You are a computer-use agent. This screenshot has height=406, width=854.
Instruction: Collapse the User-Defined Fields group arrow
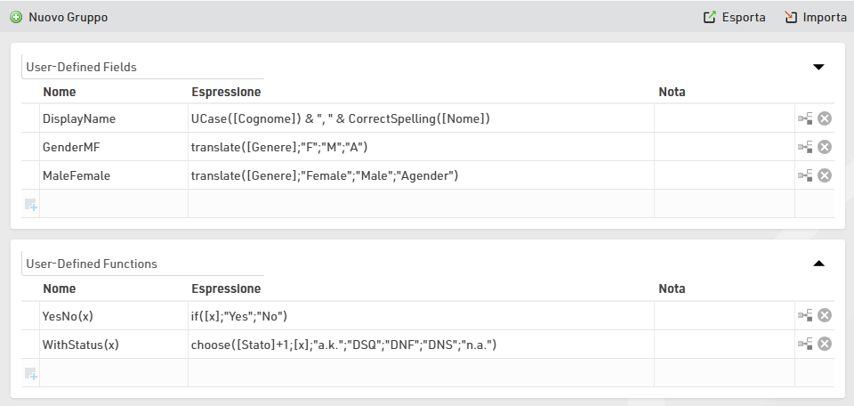pyautogui.click(x=819, y=67)
